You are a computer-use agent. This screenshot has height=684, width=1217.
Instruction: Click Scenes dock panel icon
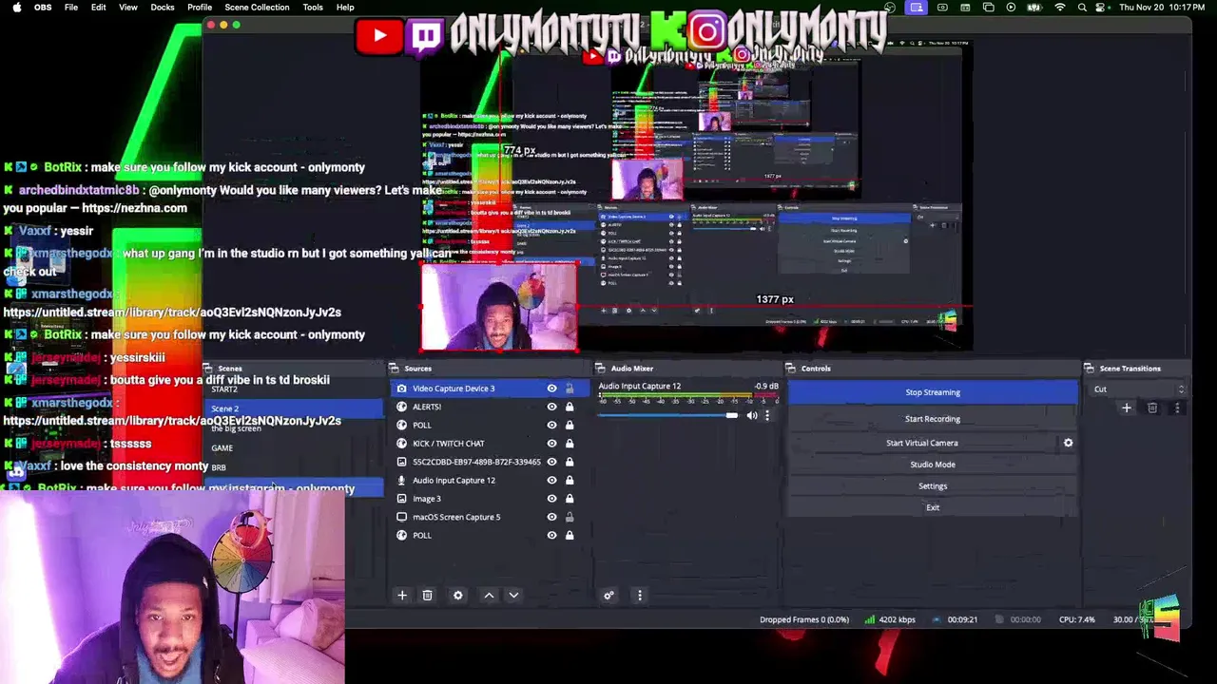click(x=207, y=369)
